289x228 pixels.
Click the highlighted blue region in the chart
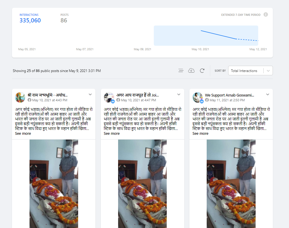click(206, 36)
